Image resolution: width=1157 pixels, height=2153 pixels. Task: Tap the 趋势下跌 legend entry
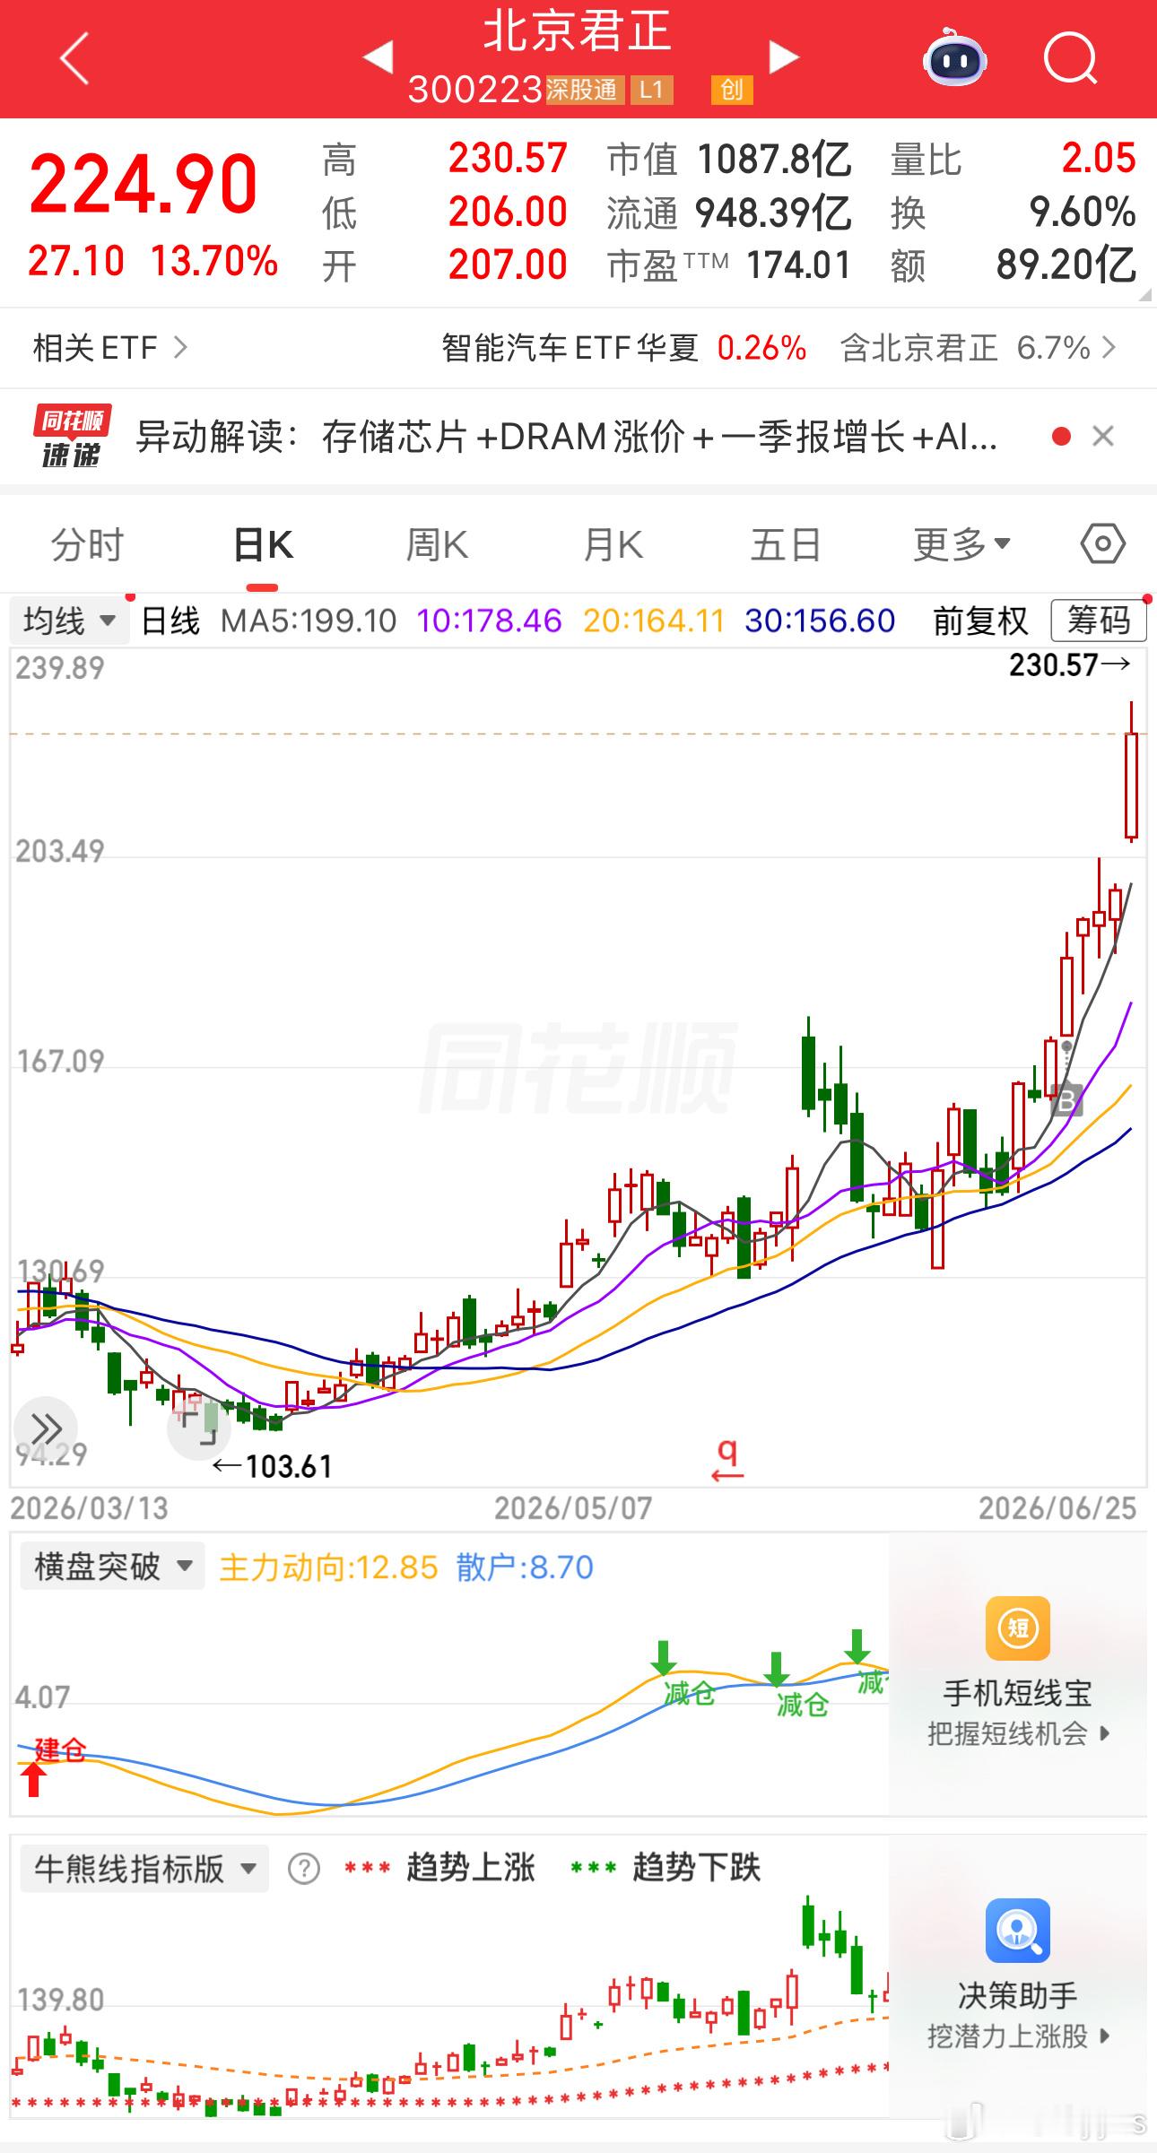tap(665, 1868)
